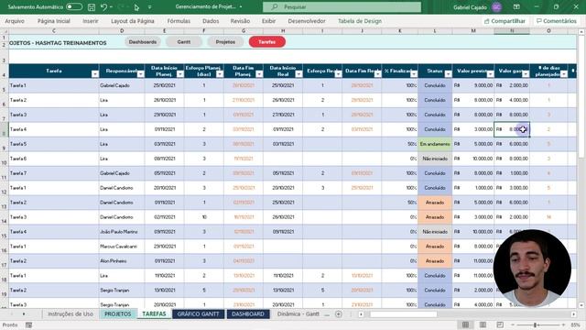Open the Responsável column filter dropdown
Screen dimensions: 586x330
140,74
